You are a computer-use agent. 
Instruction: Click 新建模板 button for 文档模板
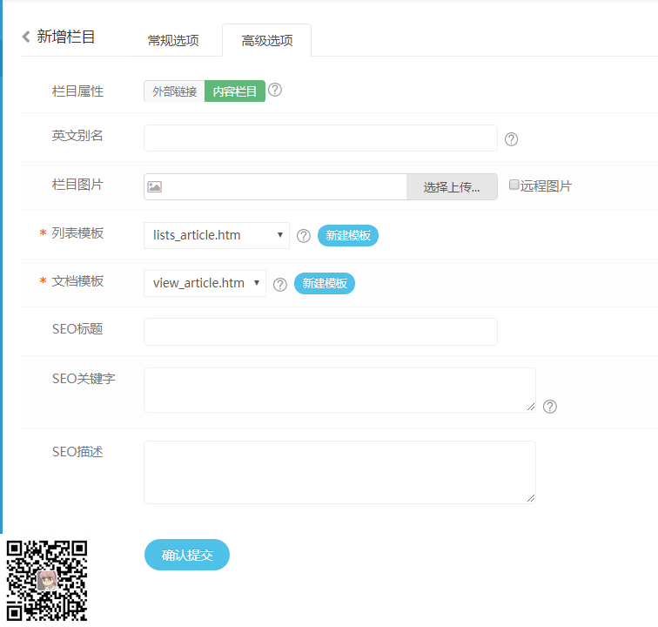[325, 284]
